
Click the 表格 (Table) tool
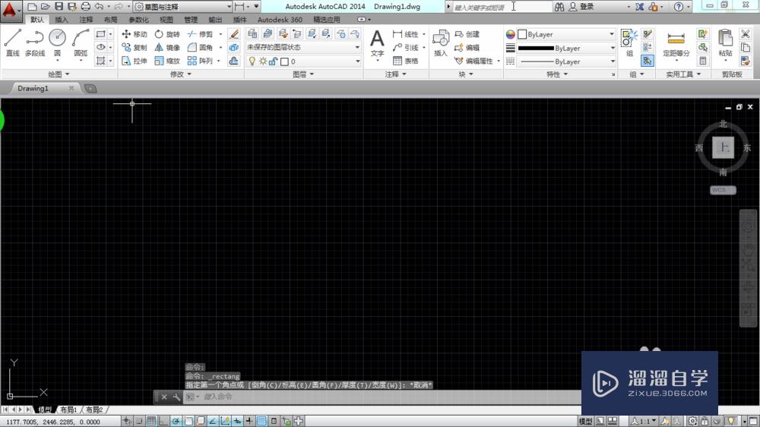(406, 61)
